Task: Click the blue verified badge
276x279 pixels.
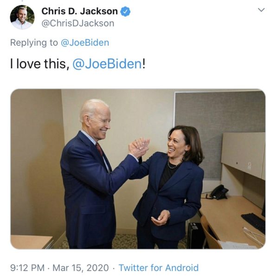Action: pos(126,12)
